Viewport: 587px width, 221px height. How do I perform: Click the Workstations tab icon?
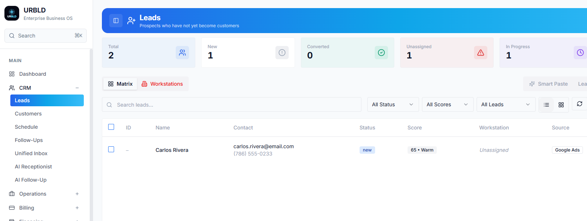144,84
